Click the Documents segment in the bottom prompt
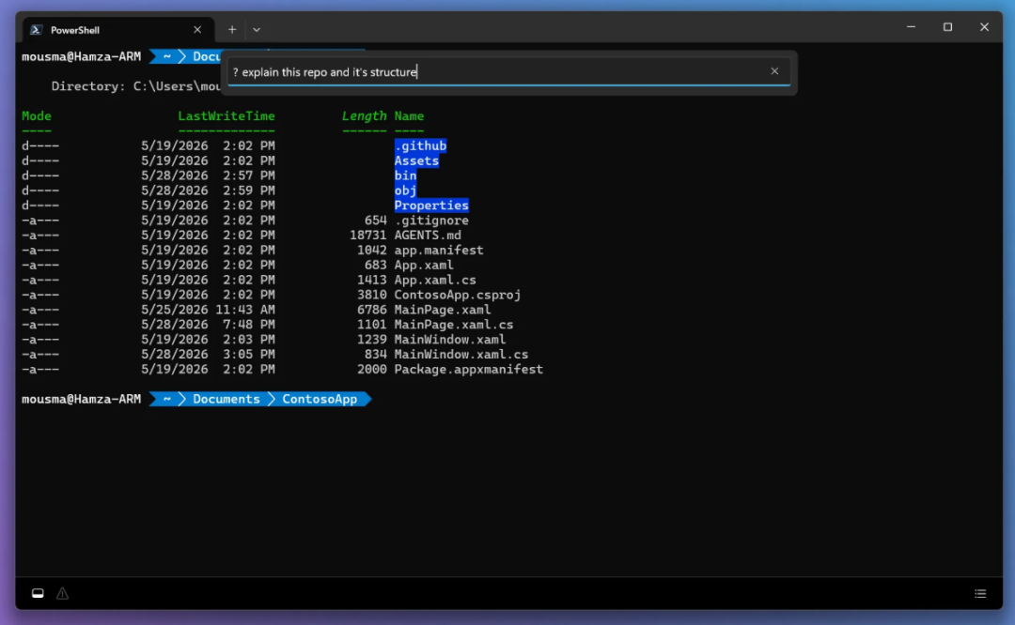The width and height of the screenshot is (1015, 625). tap(226, 399)
